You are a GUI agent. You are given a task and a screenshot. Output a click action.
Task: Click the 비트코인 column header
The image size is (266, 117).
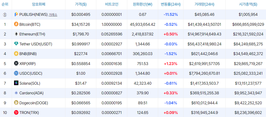point(112,4)
